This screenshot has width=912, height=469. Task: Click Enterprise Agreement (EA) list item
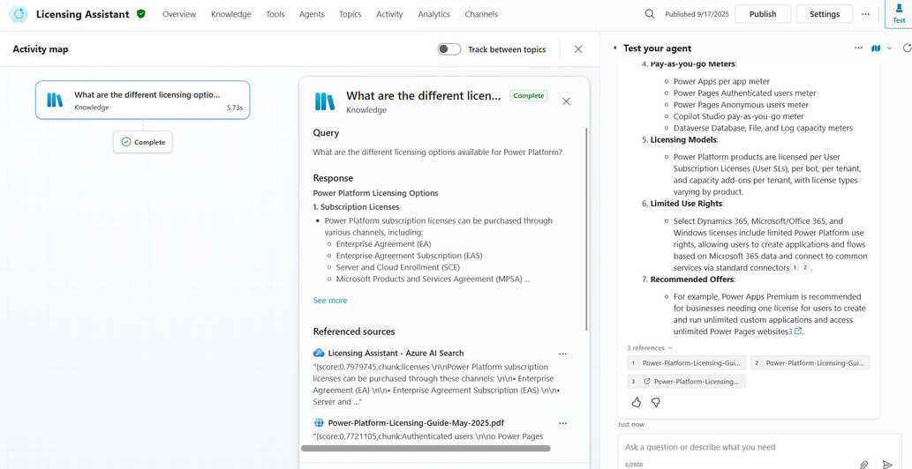pos(383,243)
